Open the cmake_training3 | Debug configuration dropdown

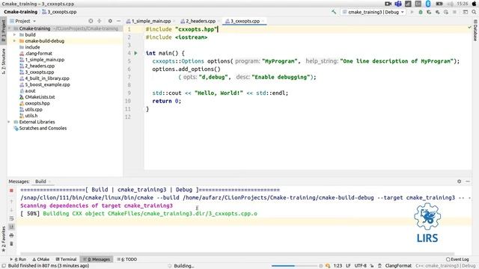coord(373,12)
